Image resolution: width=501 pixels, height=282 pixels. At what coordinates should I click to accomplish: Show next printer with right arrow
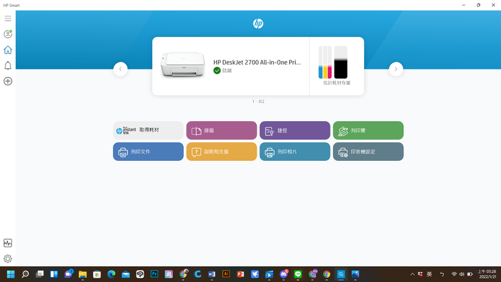(396, 69)
